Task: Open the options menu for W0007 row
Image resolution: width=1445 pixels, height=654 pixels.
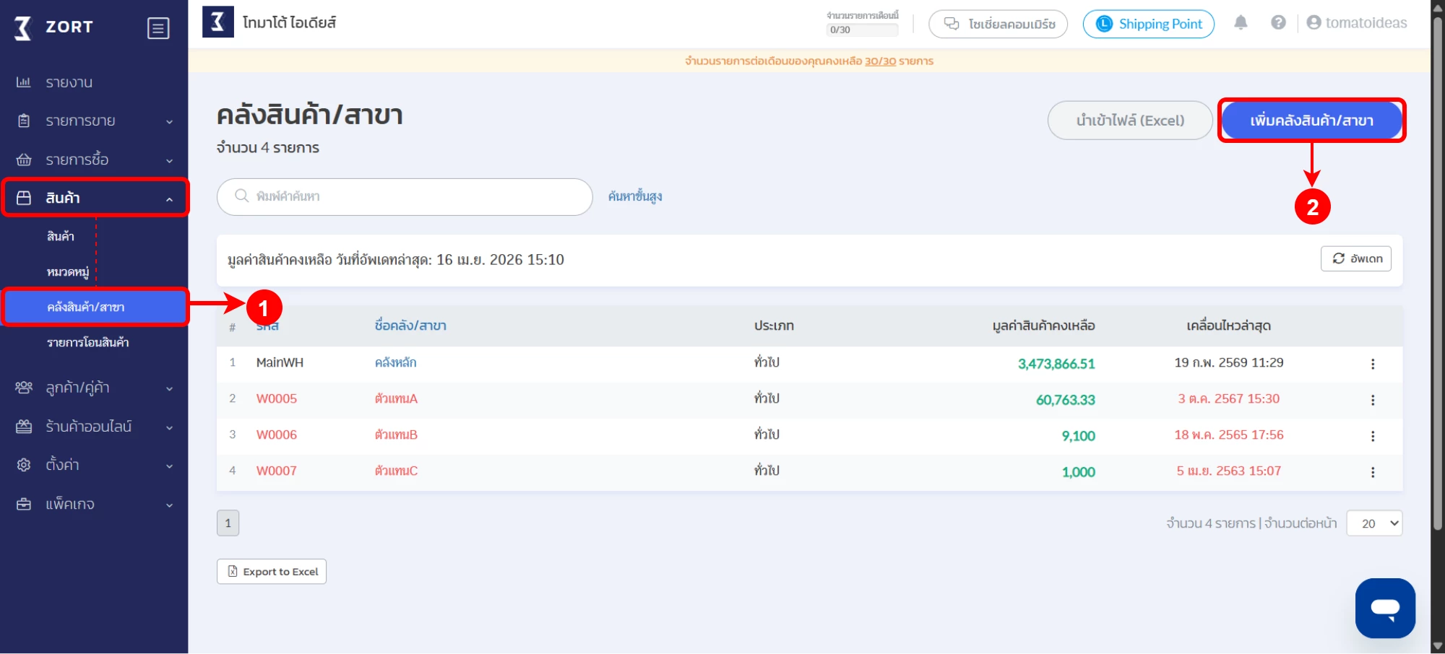Action: click(x=1373, y=472)
